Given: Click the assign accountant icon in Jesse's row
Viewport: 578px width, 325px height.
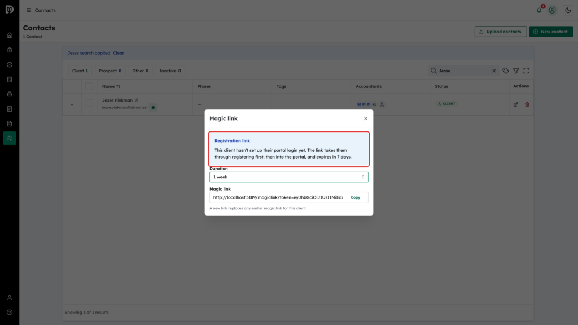Looking at the screenshot, I should coord(382,104).
